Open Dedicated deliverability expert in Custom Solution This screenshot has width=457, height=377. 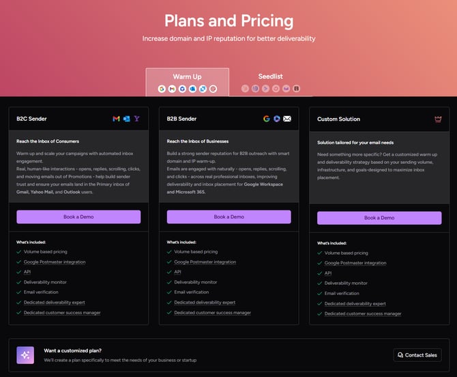[x=355, y=304]
